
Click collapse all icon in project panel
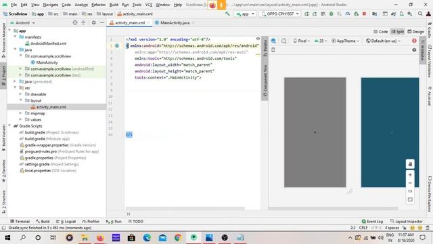click(x=83, y=22)
